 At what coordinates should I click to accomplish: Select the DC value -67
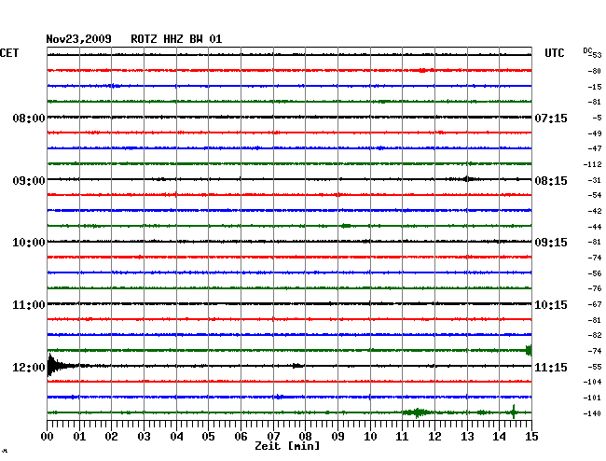pyautogui.click(x=595, y=305)
